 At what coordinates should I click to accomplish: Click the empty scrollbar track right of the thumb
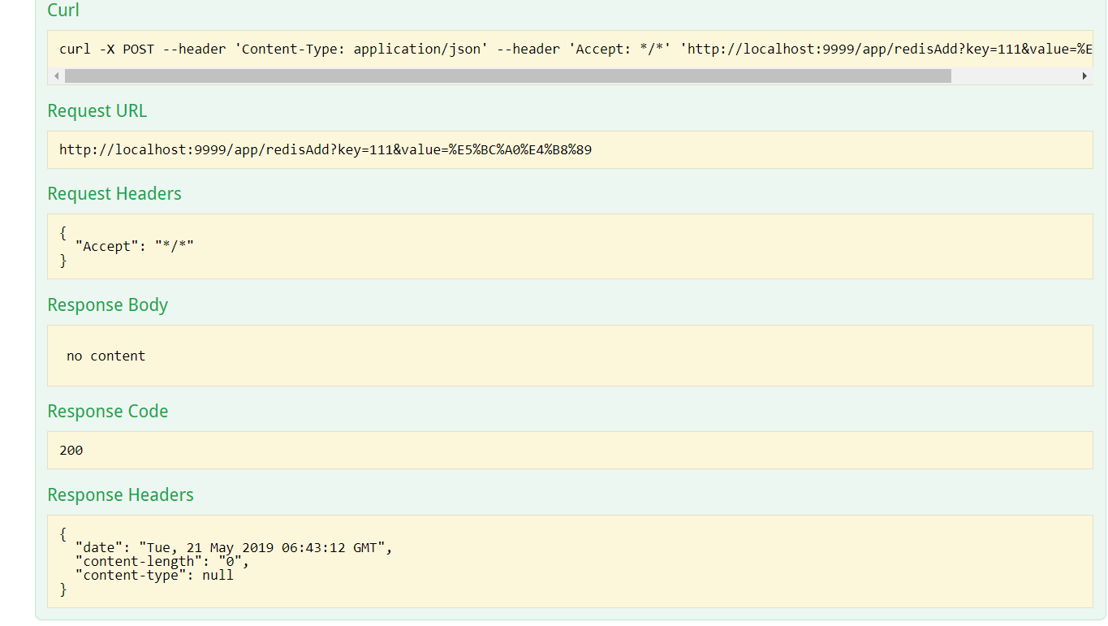1015,76
